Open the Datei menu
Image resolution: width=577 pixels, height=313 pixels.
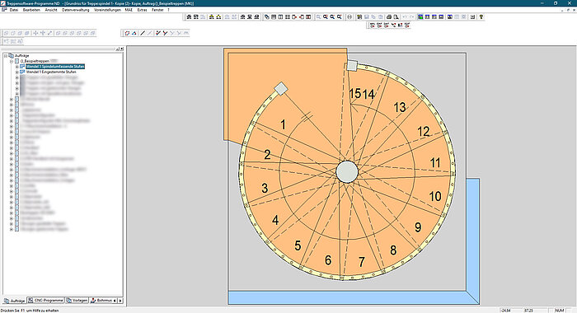pyautogui.click(x=14, y=10)
